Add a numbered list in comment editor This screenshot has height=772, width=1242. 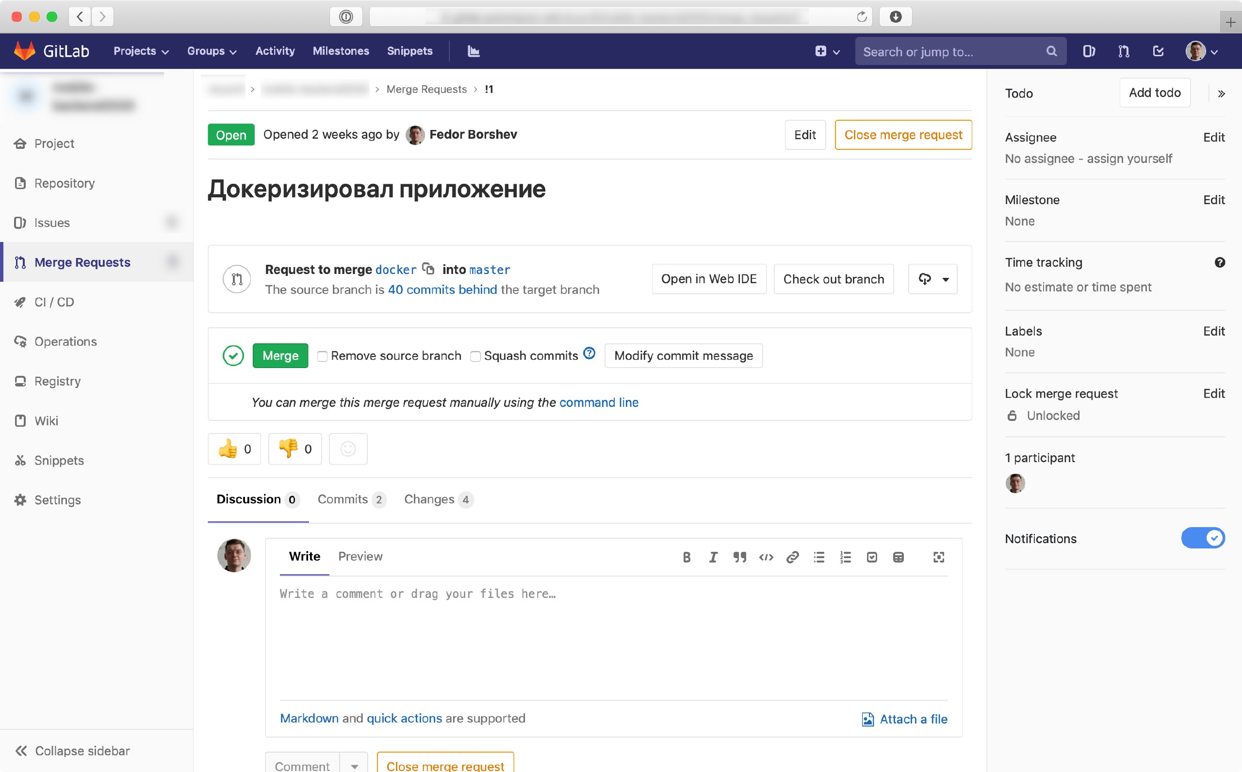point(846,557)
